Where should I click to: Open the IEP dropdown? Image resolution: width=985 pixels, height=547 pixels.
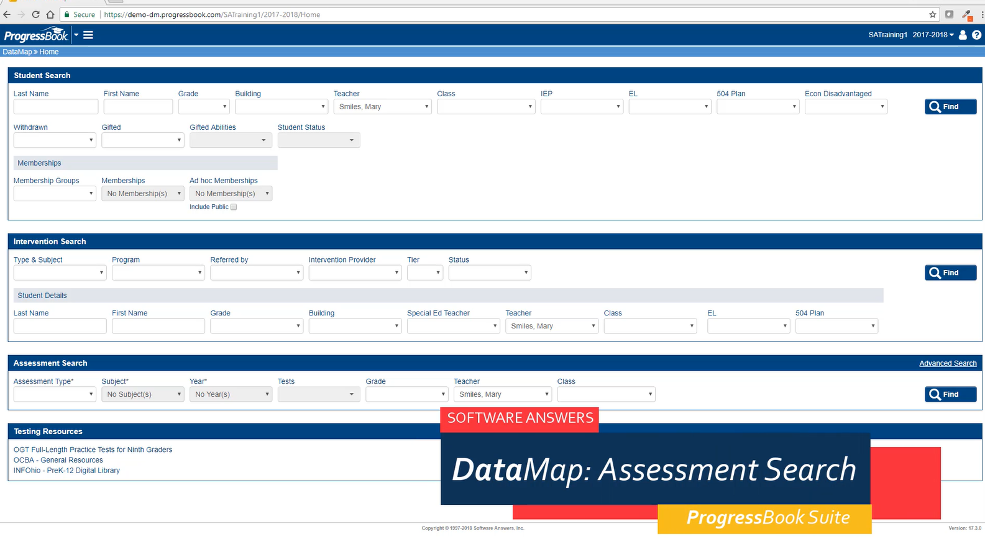point(582,107)
